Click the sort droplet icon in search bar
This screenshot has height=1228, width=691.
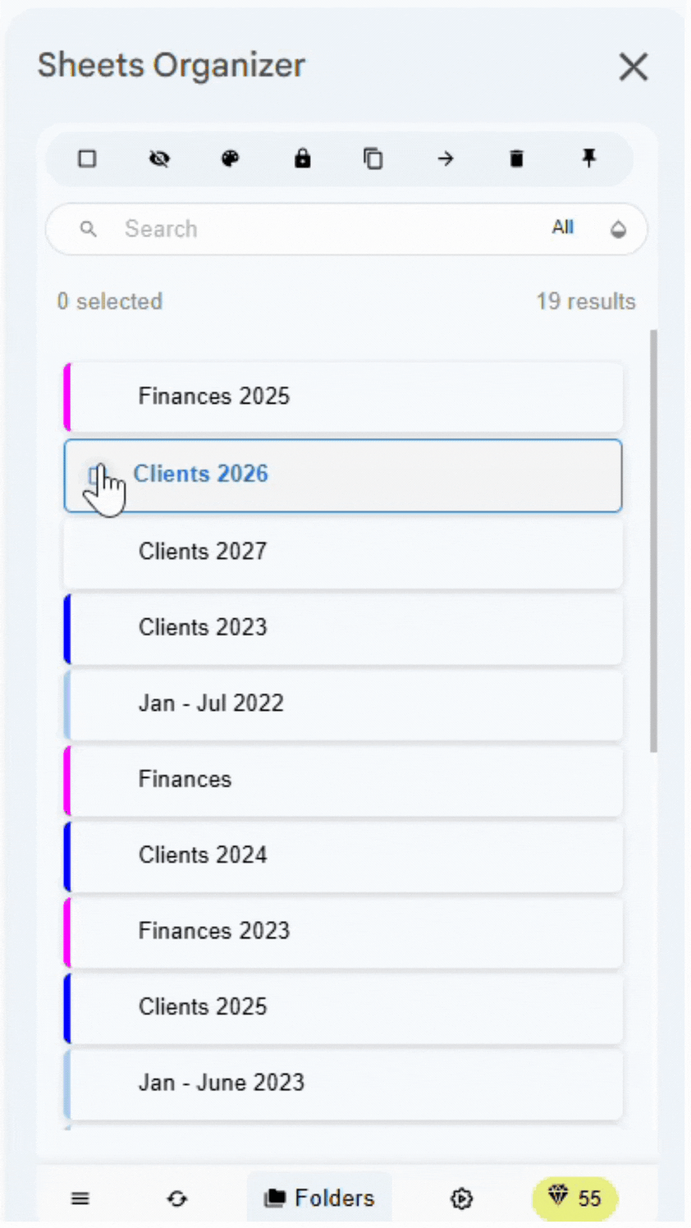[618, 229]
